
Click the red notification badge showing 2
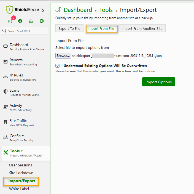pyautogui.click(x=14, y=18)
